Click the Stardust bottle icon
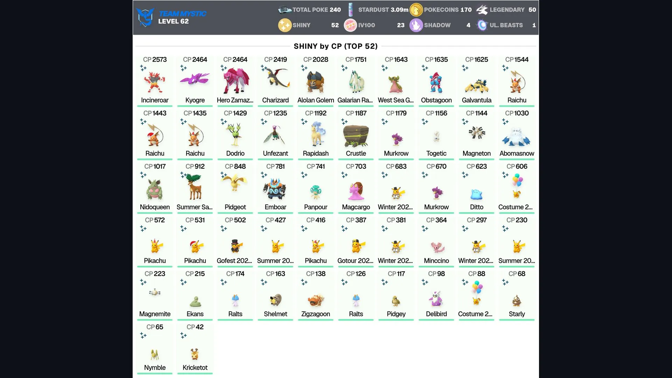This screenshot has height=378, width=672. (x=351, y=10)
